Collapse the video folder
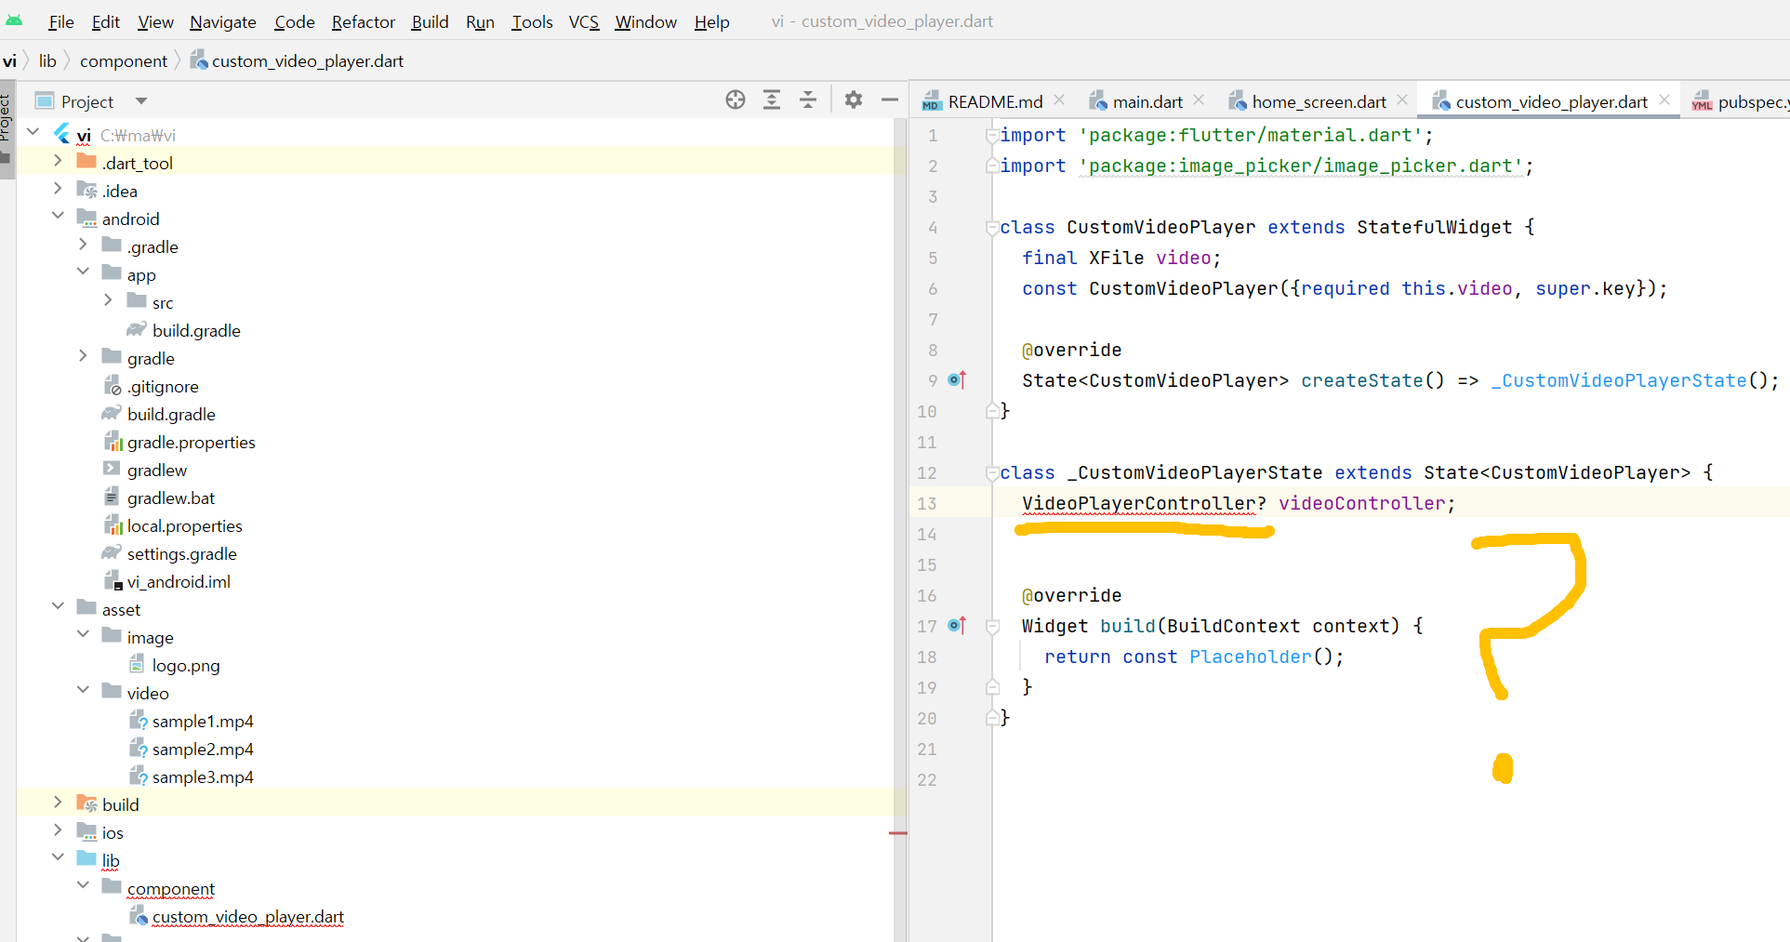Screen dimensions: 1790x942 click(x=83, y=691)
